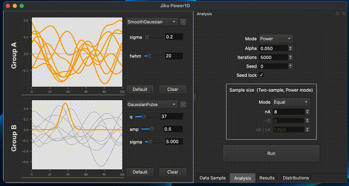Click Group A Clear button
This screenshot has height=186, width=349.
point(173,89)
